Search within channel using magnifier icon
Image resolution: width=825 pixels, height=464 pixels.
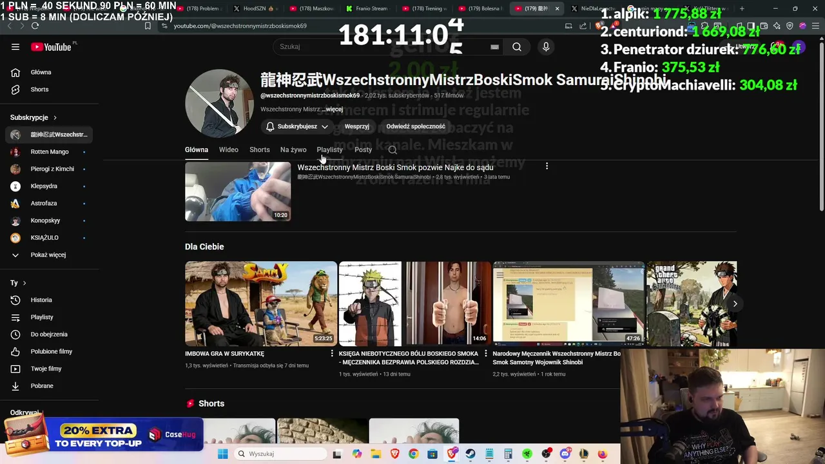[393, 150]
